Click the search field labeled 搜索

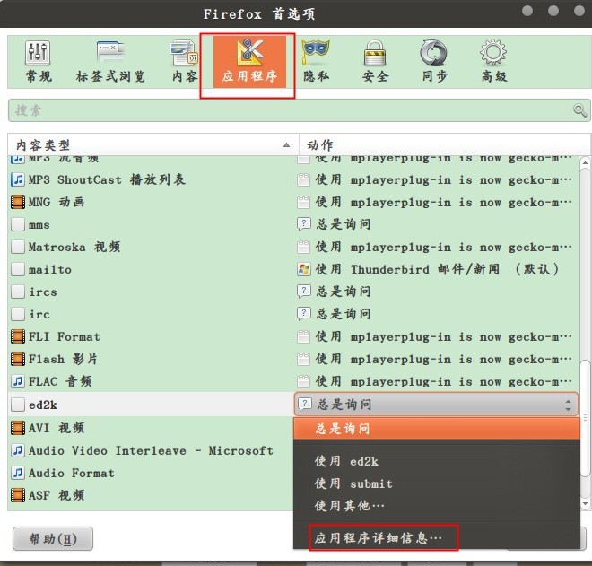(x=299, y=110)
